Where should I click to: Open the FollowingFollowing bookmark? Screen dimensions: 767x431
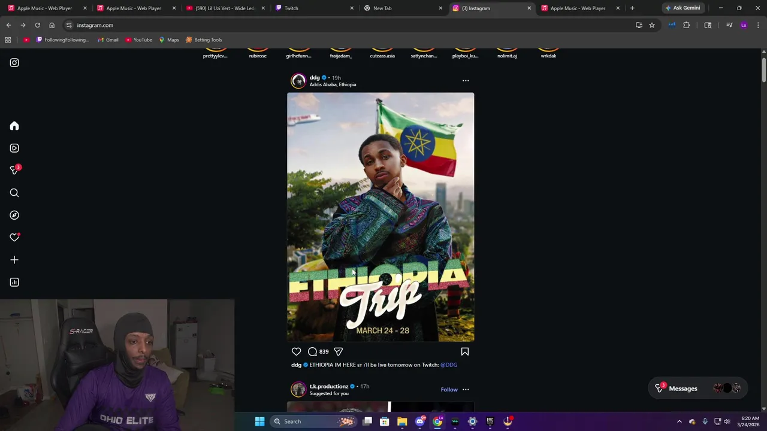pyautogui.click(x=62, y=40)
